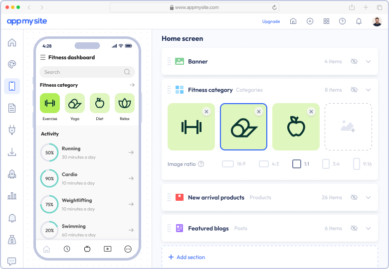Open the Monetization money bag icon in sidebar
The height and width of the screenshot is (269, 389).
pos(12,240)
